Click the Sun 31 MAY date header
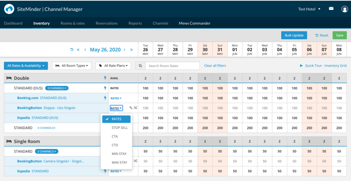The height and width of the screenshot is (181, 351). coord(220,49)
